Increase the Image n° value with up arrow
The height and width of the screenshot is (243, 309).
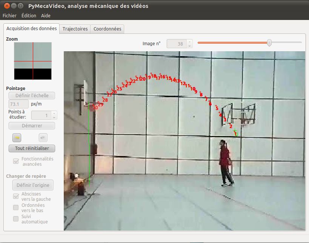pyautogui.click(x=189, y=42)
